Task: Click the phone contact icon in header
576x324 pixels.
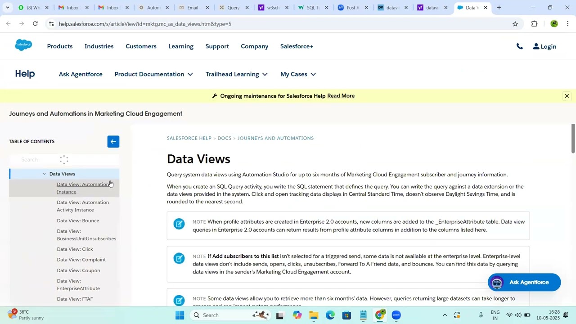Action: (519, 46)
